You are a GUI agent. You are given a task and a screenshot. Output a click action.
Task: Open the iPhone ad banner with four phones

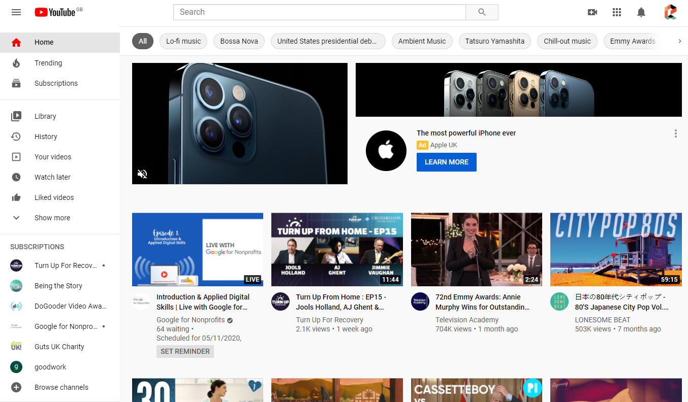pyautogui.click(x=519, y=90)
